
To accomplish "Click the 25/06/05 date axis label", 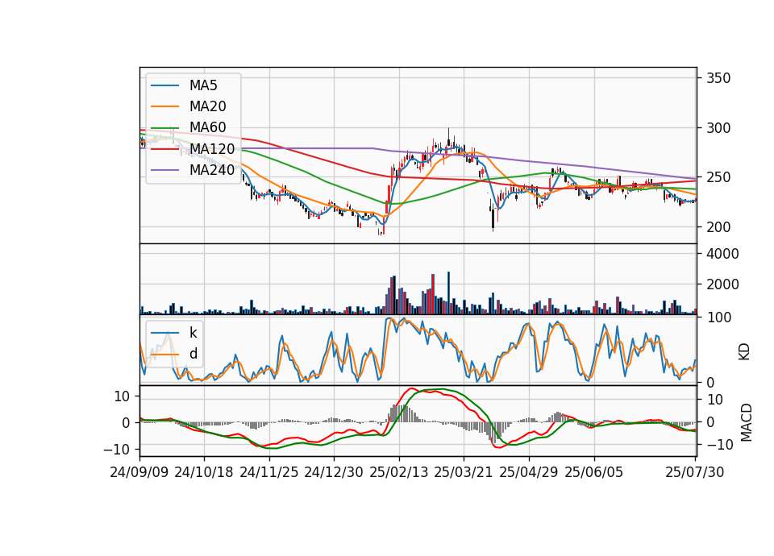I will tap(594, 472).
